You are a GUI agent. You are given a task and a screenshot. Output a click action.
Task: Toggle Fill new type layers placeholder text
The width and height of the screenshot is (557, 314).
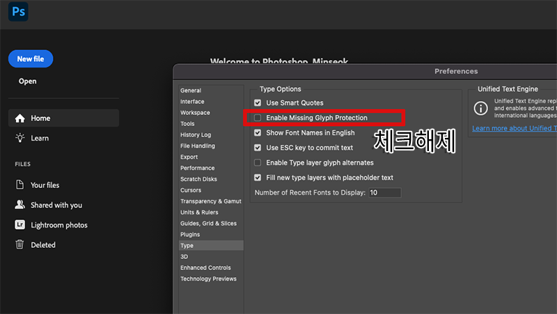(x=258, y=178)
